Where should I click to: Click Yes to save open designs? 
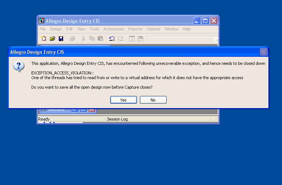[x=123, y=100]
